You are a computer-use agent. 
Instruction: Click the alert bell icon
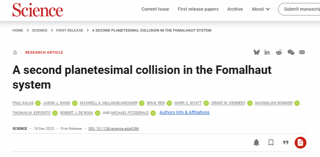256,142
